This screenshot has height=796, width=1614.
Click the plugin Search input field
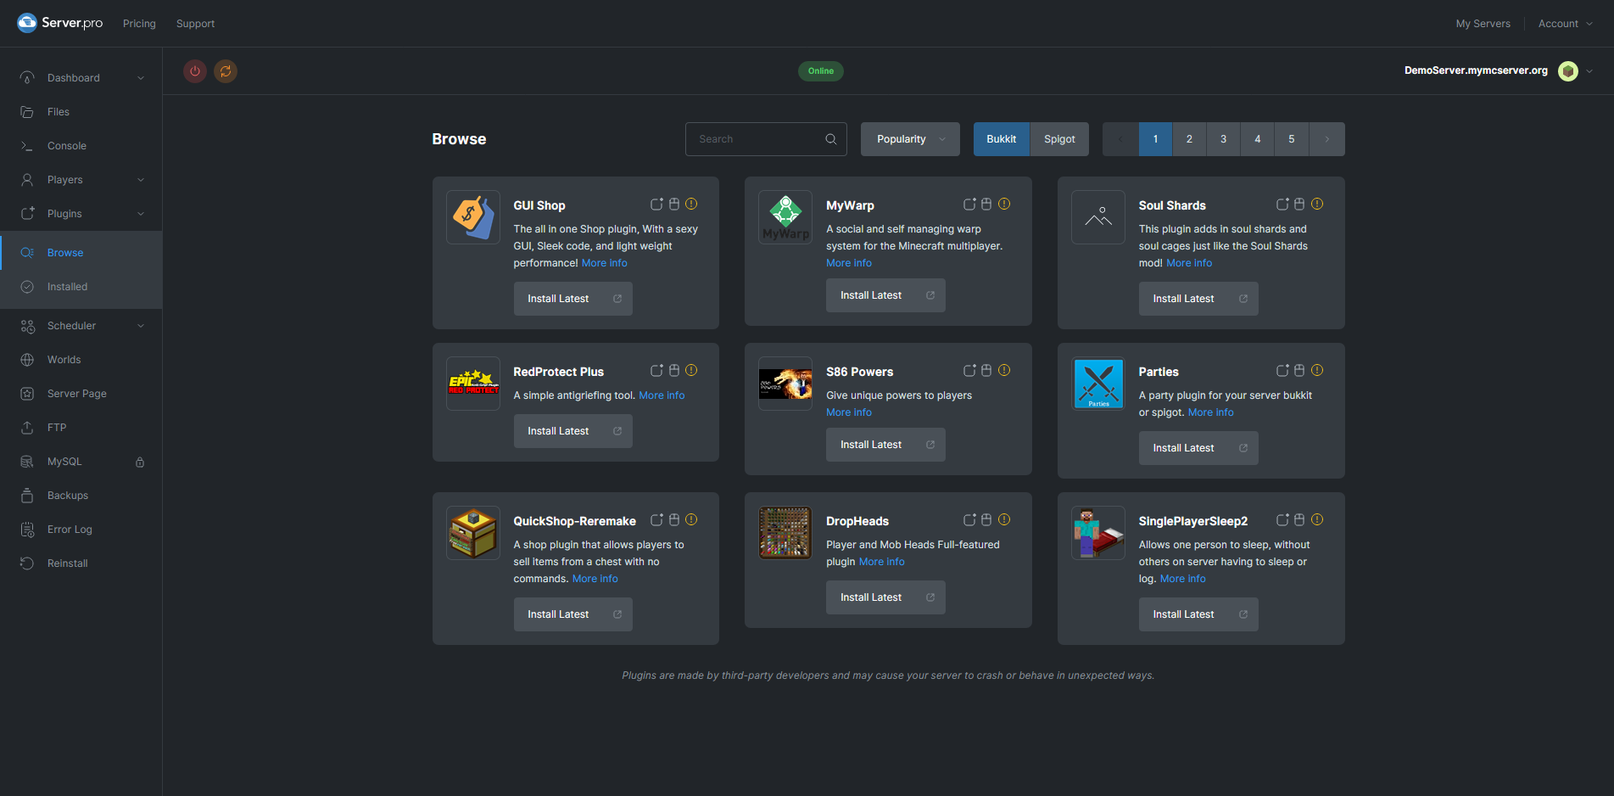(755, 139)
